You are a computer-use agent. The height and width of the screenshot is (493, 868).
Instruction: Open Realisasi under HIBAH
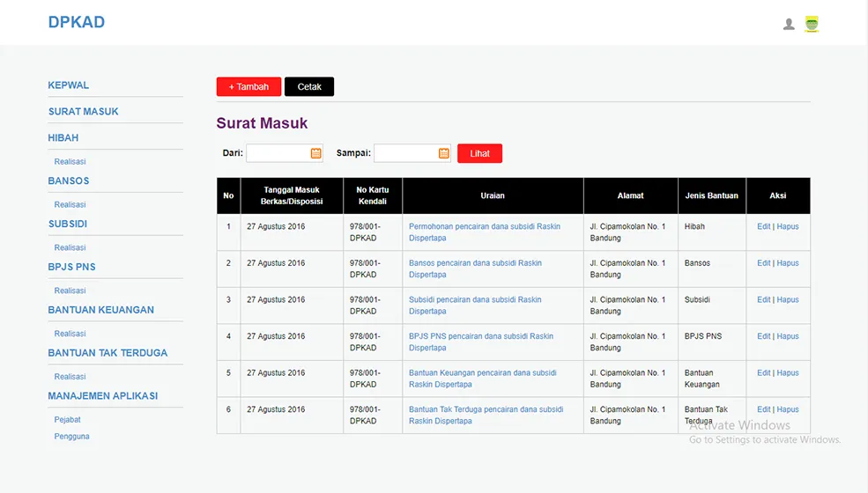click(x=70, y=162)
